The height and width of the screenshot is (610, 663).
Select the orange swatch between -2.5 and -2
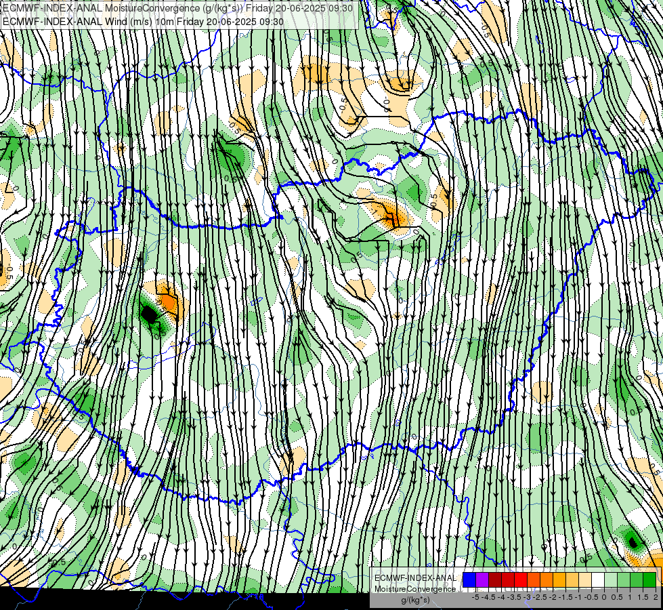click(547, 580)
